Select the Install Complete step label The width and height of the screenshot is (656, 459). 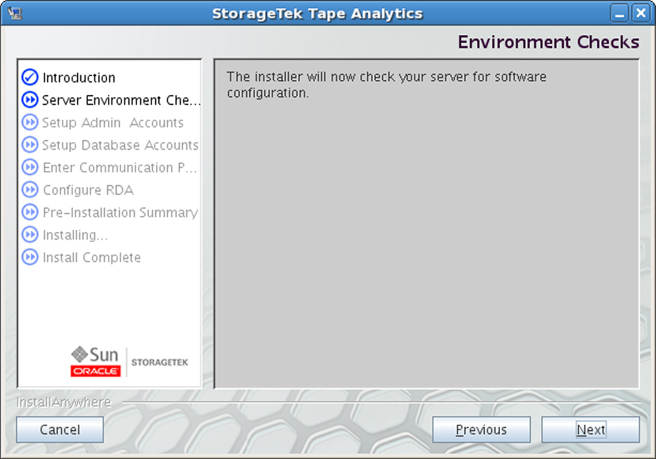(x=92, y=257)
